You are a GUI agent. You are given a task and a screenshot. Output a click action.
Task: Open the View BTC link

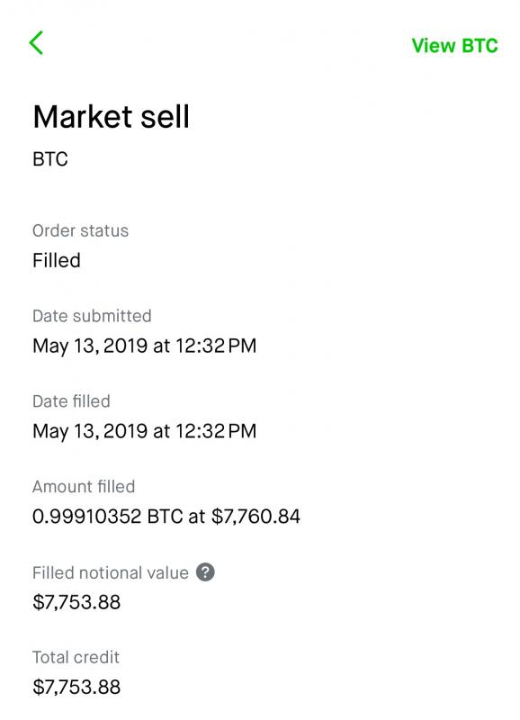[454, 46]
